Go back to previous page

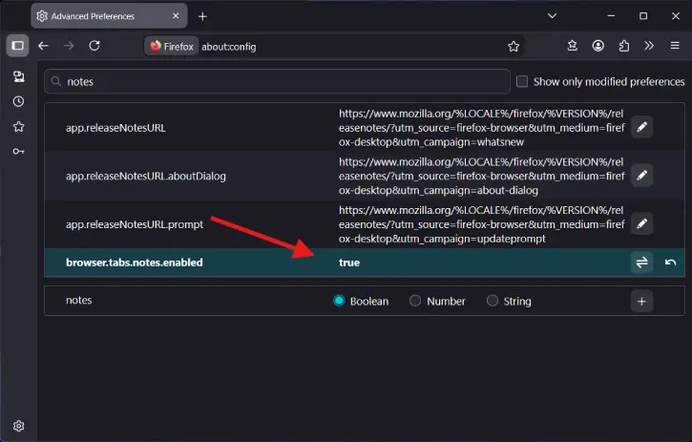click(x=43, y=46)
